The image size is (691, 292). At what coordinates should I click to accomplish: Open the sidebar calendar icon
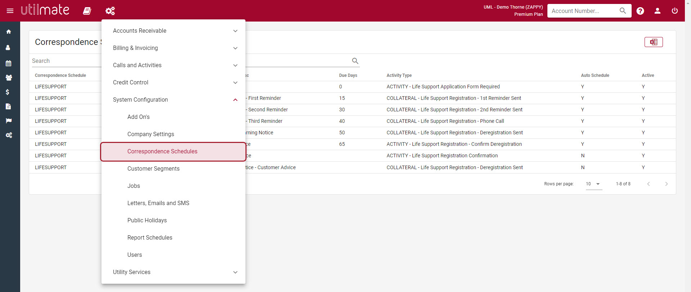[9, 63]
